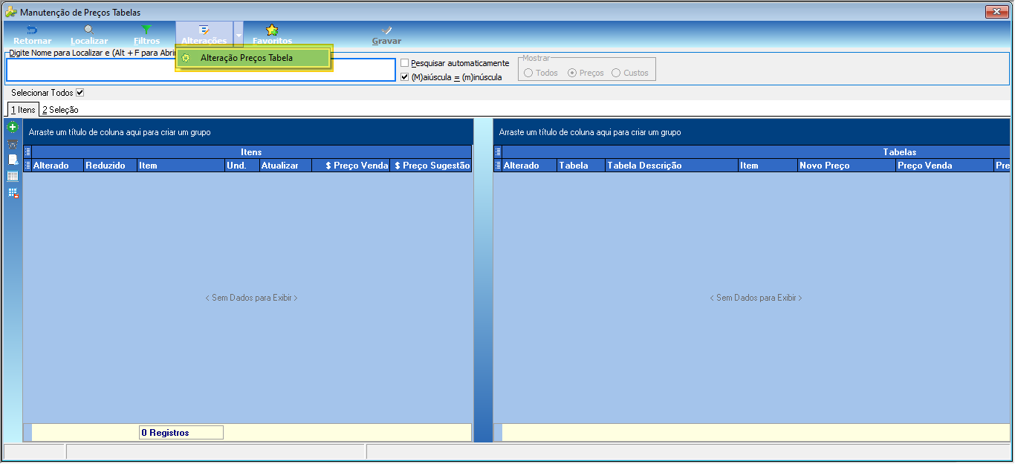
Task: Open Favoritos with the star icon
Action: [272, 30]
